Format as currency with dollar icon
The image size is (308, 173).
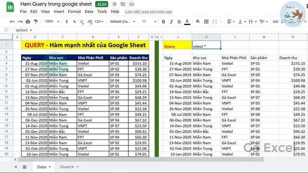66,22
